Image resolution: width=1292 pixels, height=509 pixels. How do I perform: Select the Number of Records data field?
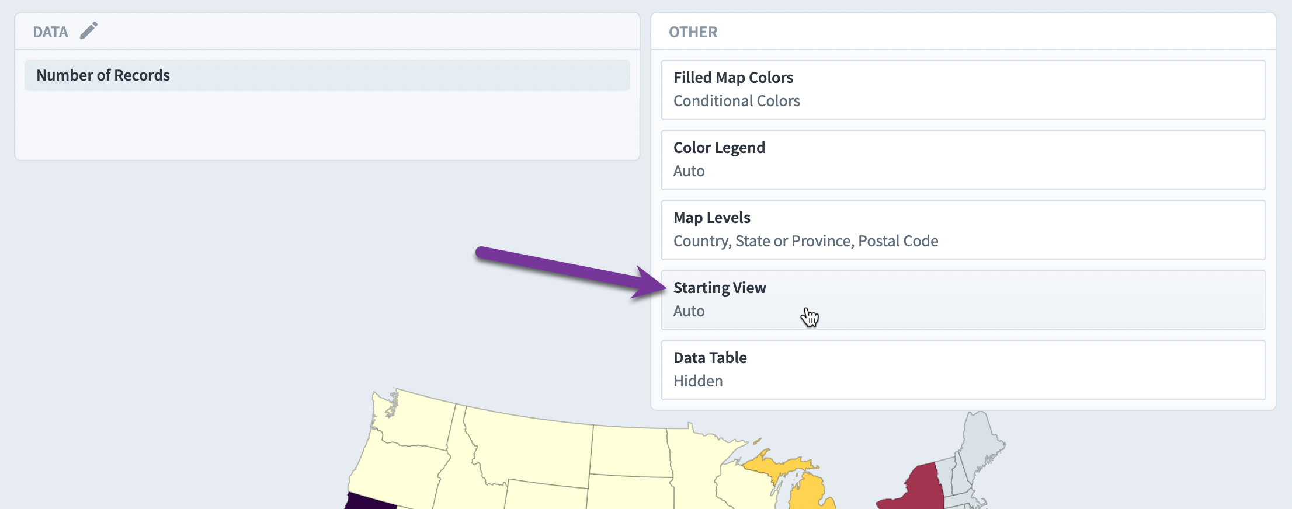327,75
